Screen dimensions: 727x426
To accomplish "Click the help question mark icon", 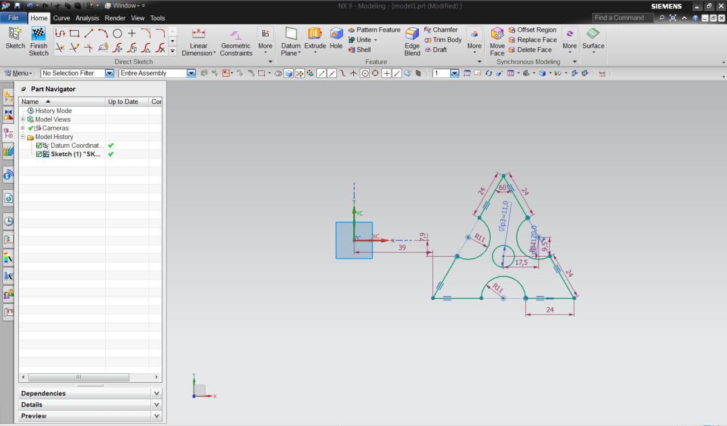I will [x=695, y=18].
